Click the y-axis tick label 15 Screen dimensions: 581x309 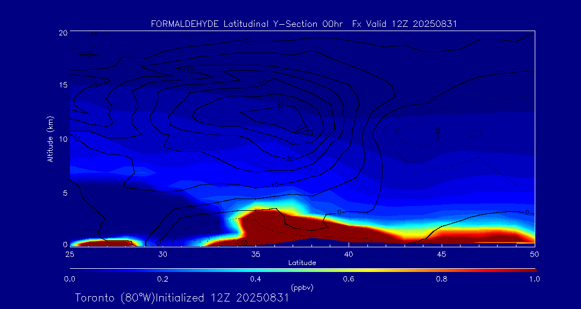(62, 85)
